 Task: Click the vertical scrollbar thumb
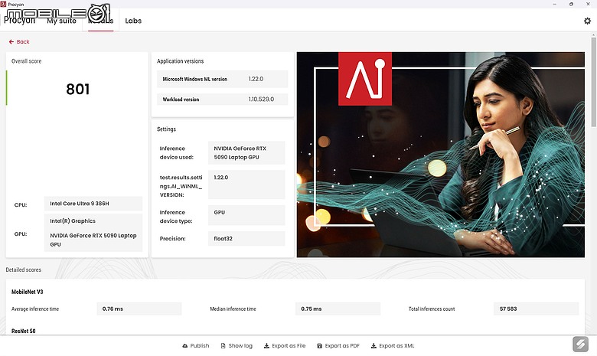click(593, 82)
